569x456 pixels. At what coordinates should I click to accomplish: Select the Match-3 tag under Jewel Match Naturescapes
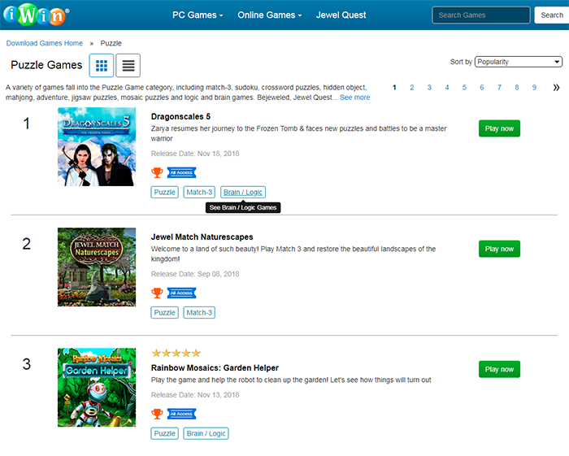[199, 313]
